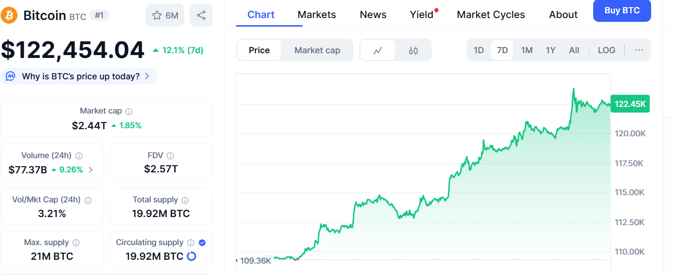Switch to the Markets tab
The height and width of the screenshot is (275, 674).
[x=316, y=14]
